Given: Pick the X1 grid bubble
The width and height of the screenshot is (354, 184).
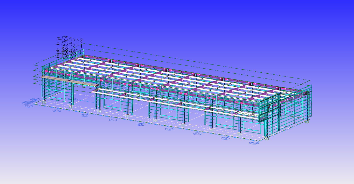Looking at the screenshot, I should coord(29,106).
